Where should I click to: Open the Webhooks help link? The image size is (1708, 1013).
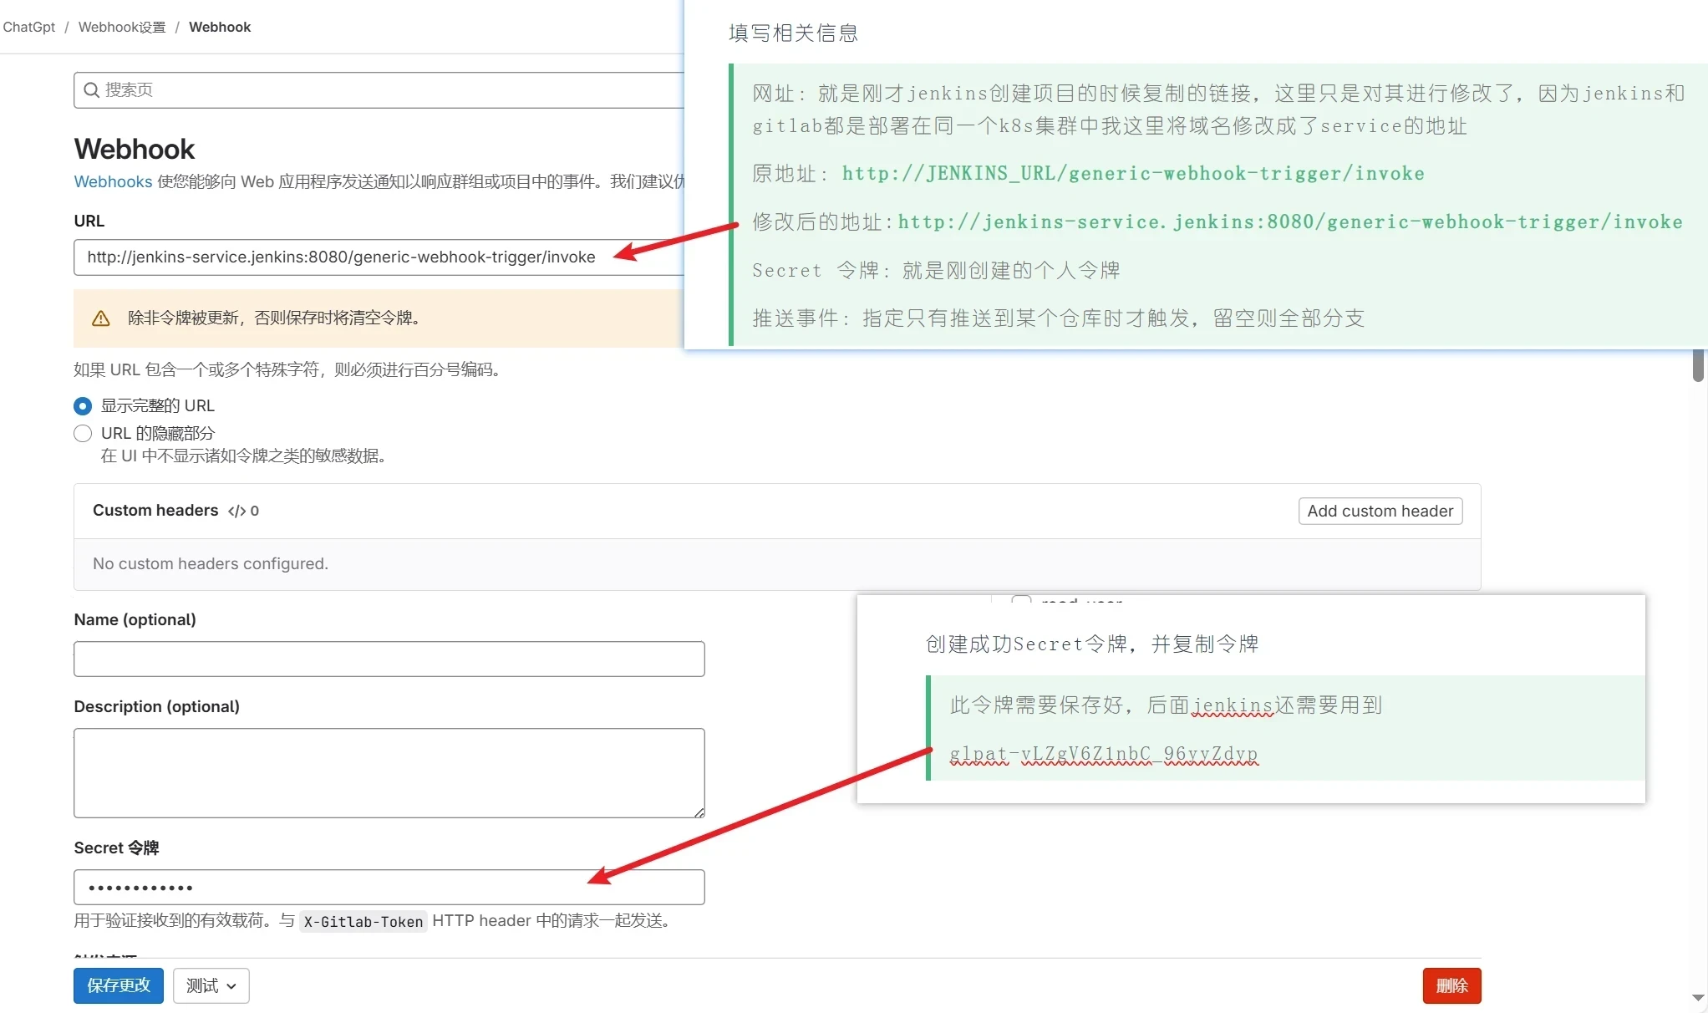click(x=113, y=181)
